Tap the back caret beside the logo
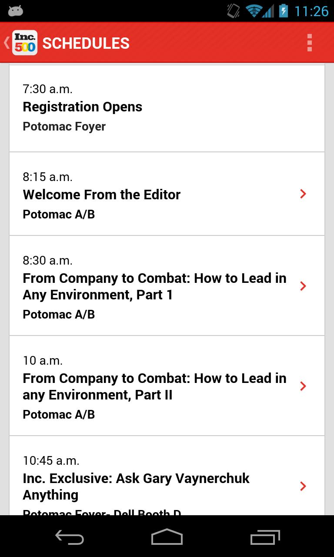 (7, 43)
